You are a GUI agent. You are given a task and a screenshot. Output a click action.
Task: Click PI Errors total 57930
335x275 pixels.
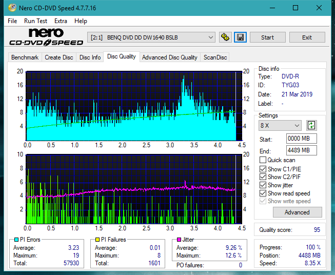[71, 263]
